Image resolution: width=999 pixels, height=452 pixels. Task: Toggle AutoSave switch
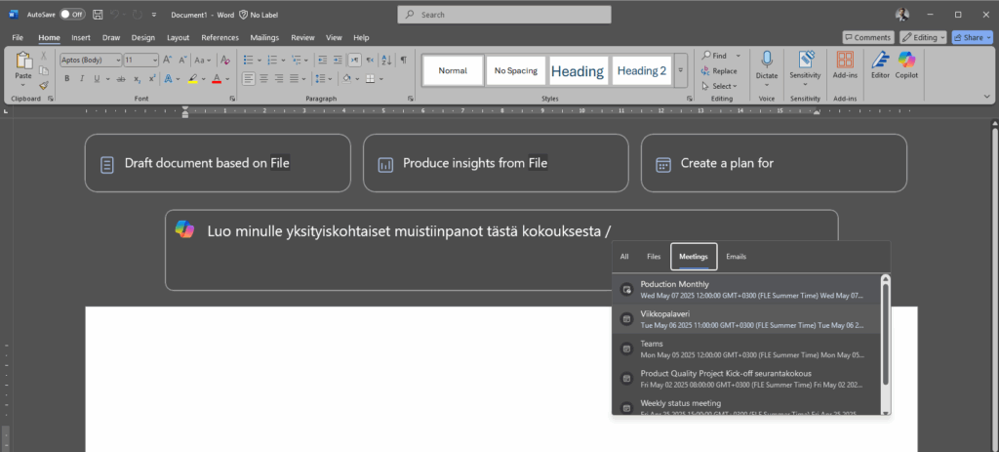pos(72,14)
